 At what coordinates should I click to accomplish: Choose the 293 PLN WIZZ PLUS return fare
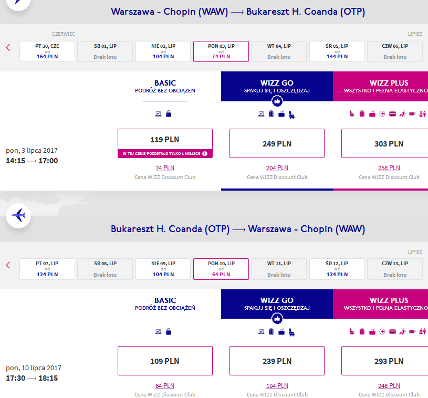[385, 361]
